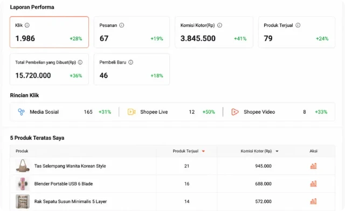Image resolution: width=345 pixels, height=211 pixels.
Task: Select the Pembeli Baru metric card
Action: (132, 69)
